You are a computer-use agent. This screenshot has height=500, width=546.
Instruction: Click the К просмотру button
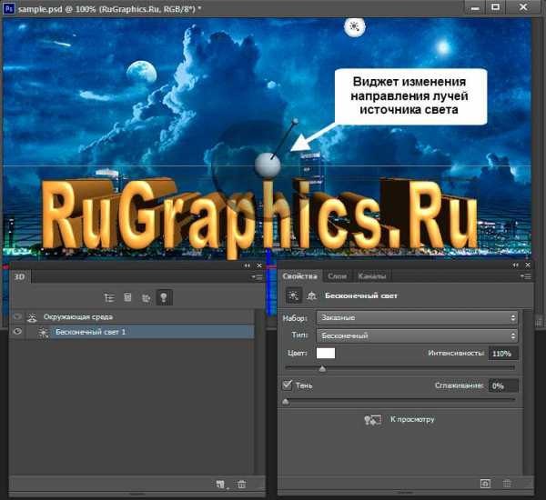click(x=400, y=420)
